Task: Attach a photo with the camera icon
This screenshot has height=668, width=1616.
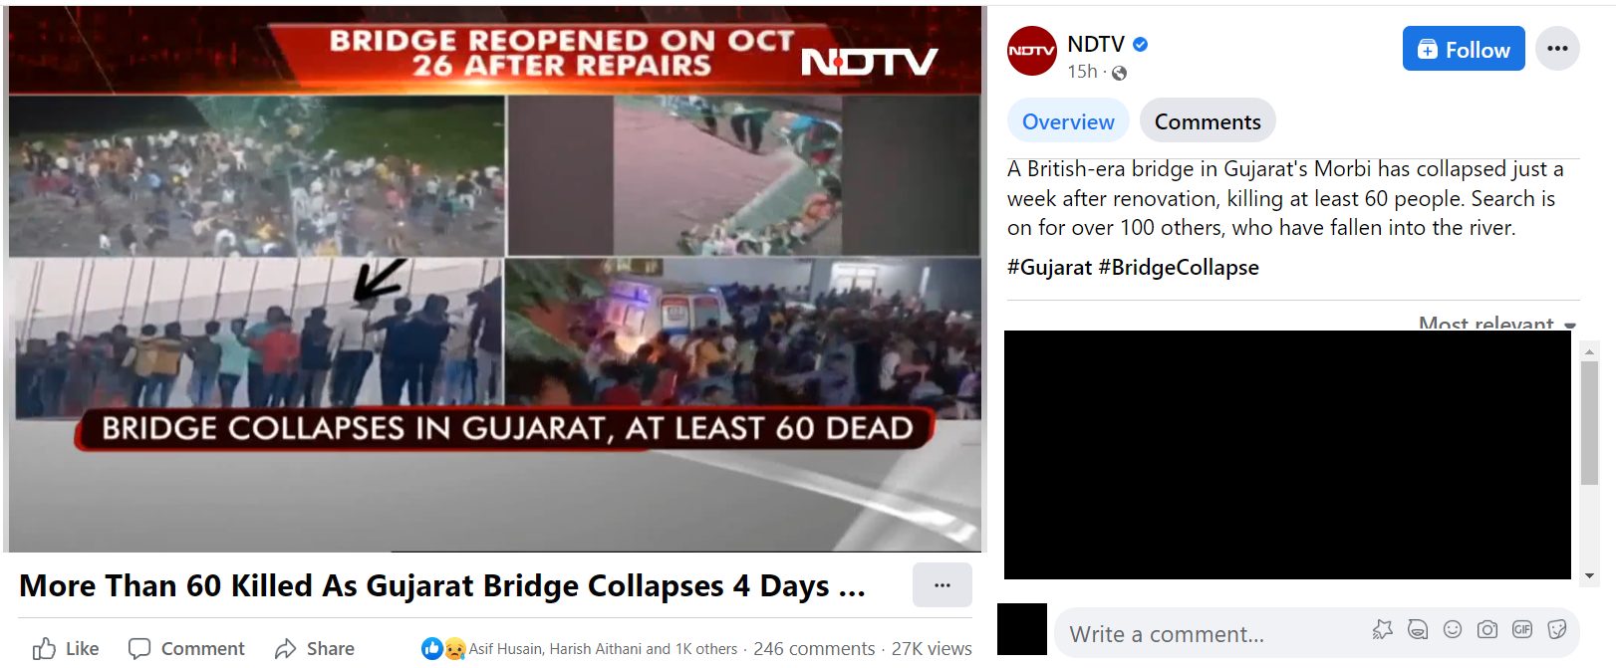Action: coord(1487,629)
